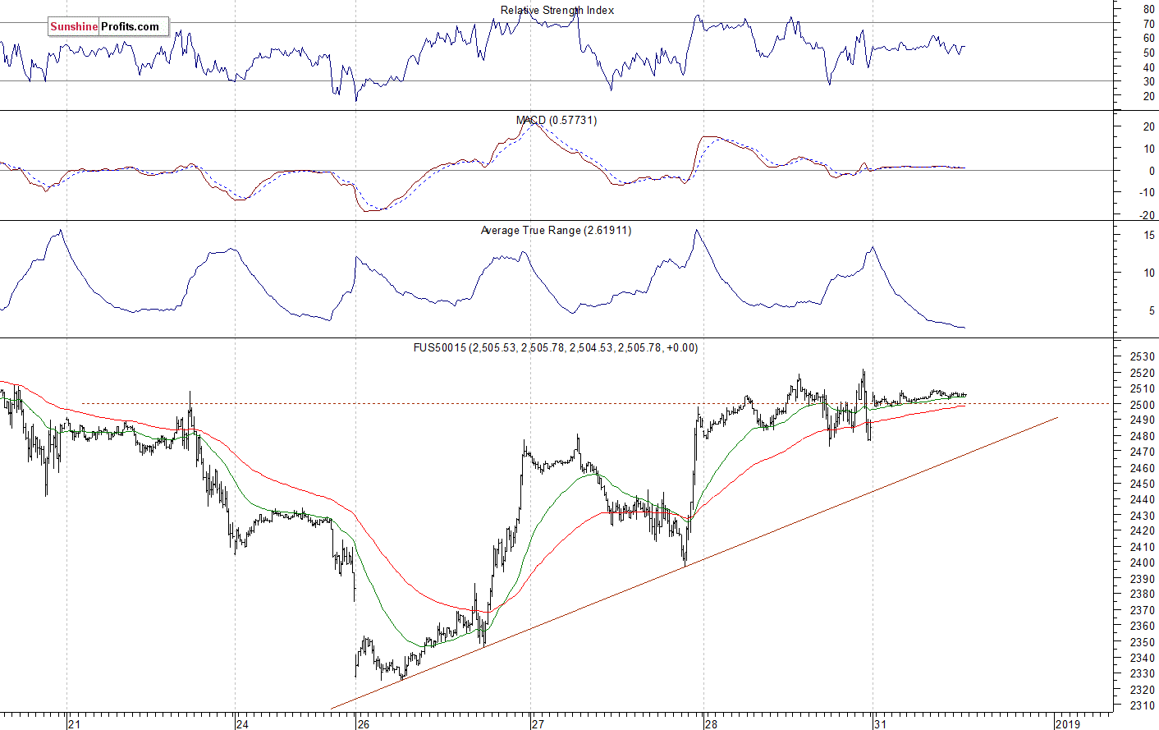Click price level 2330 on price axis
The width and height of the screenshot is (1159, 730).
[x=1143, y=674]
